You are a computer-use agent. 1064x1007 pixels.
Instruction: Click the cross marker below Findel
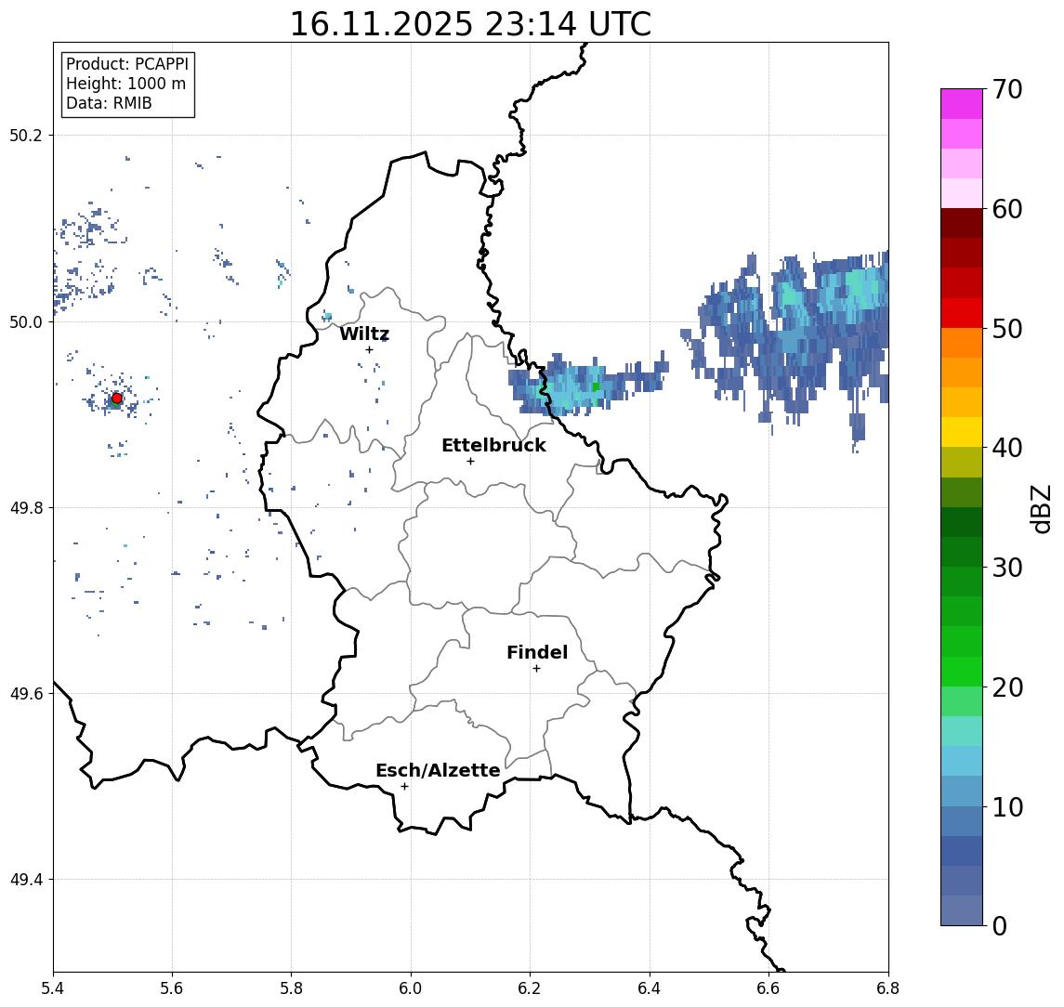tap(536, 669)
